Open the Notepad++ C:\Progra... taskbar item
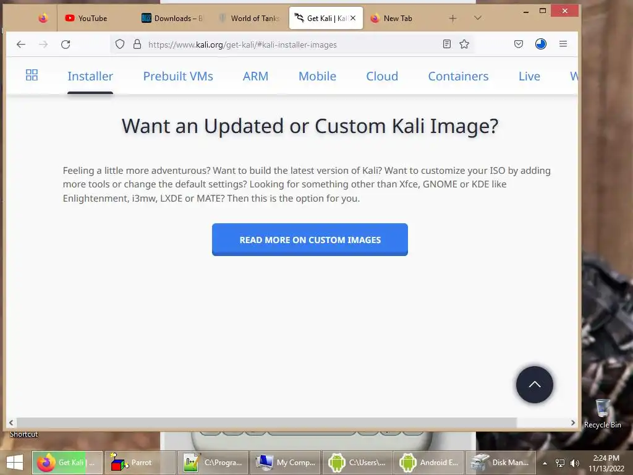Viewport: 633px width, 475px height. 213,463
